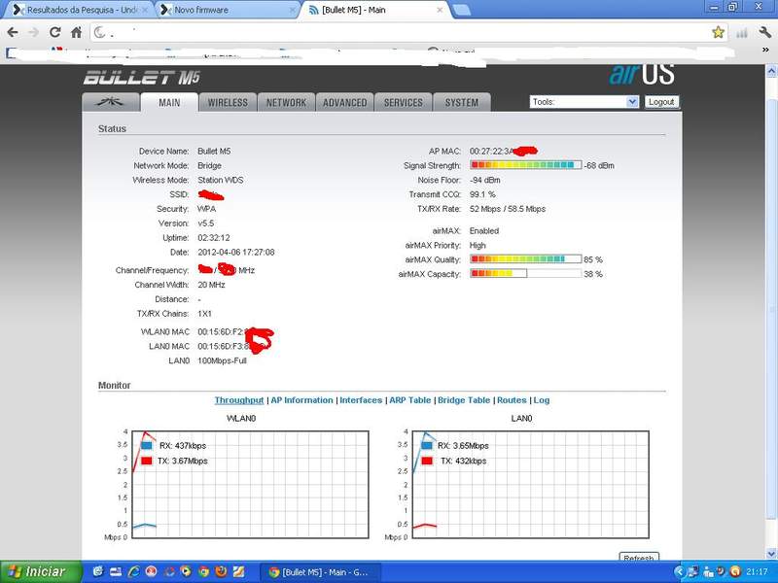Switch to the Novo firmware browser tab
Screen dimensions: 778x583
[x=228, y=10]
